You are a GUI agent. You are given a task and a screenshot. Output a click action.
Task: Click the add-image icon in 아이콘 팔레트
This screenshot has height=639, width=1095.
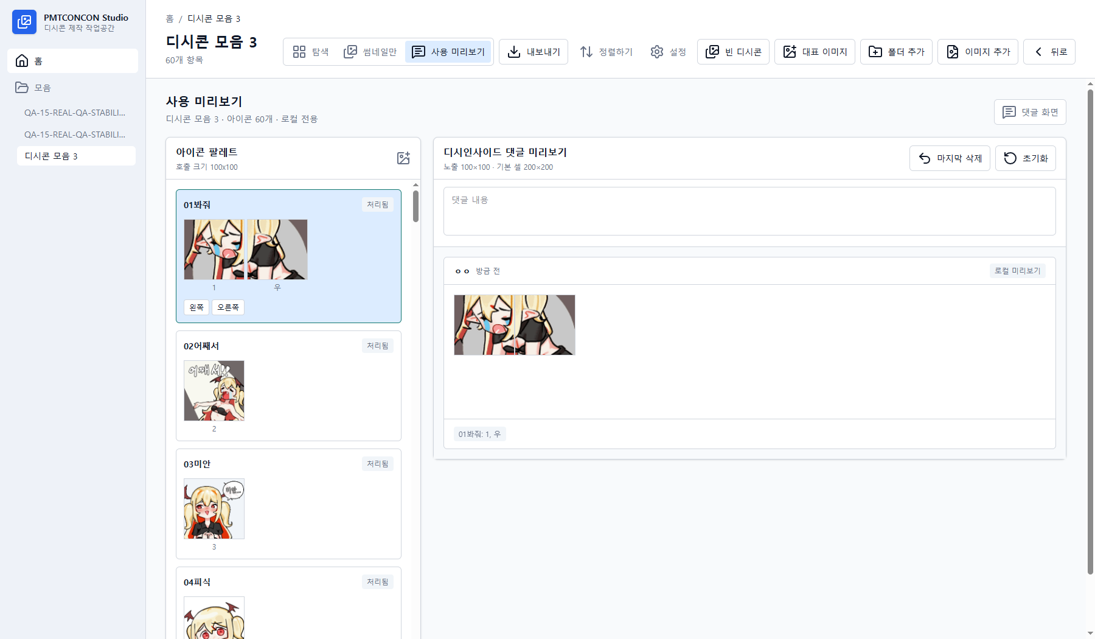click(x=403, y=158)
